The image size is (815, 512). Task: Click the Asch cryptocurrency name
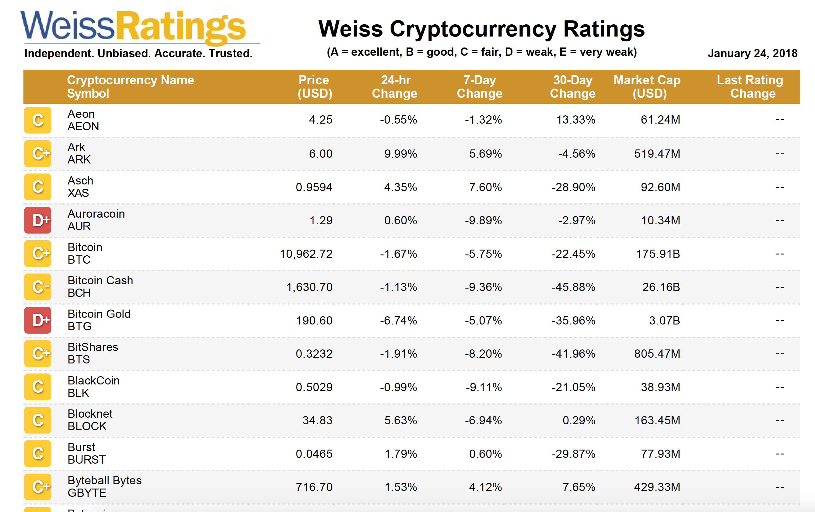[x=80, y=181]
